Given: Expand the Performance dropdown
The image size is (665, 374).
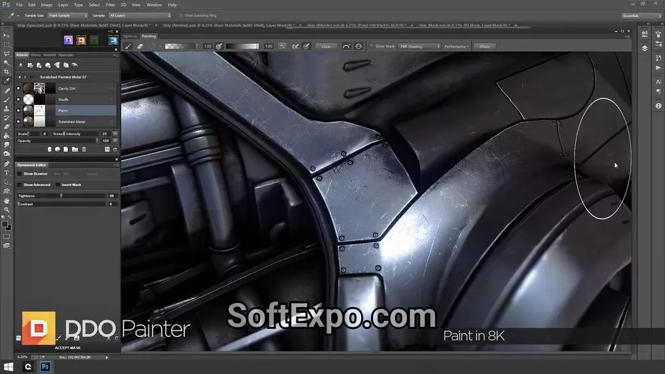Looking at the screenshot, I should pyautogui.click(x=456, y=46).
